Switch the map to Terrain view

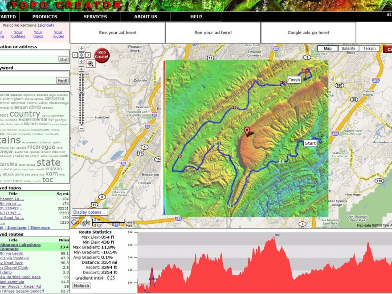click(x=370, y=49)
